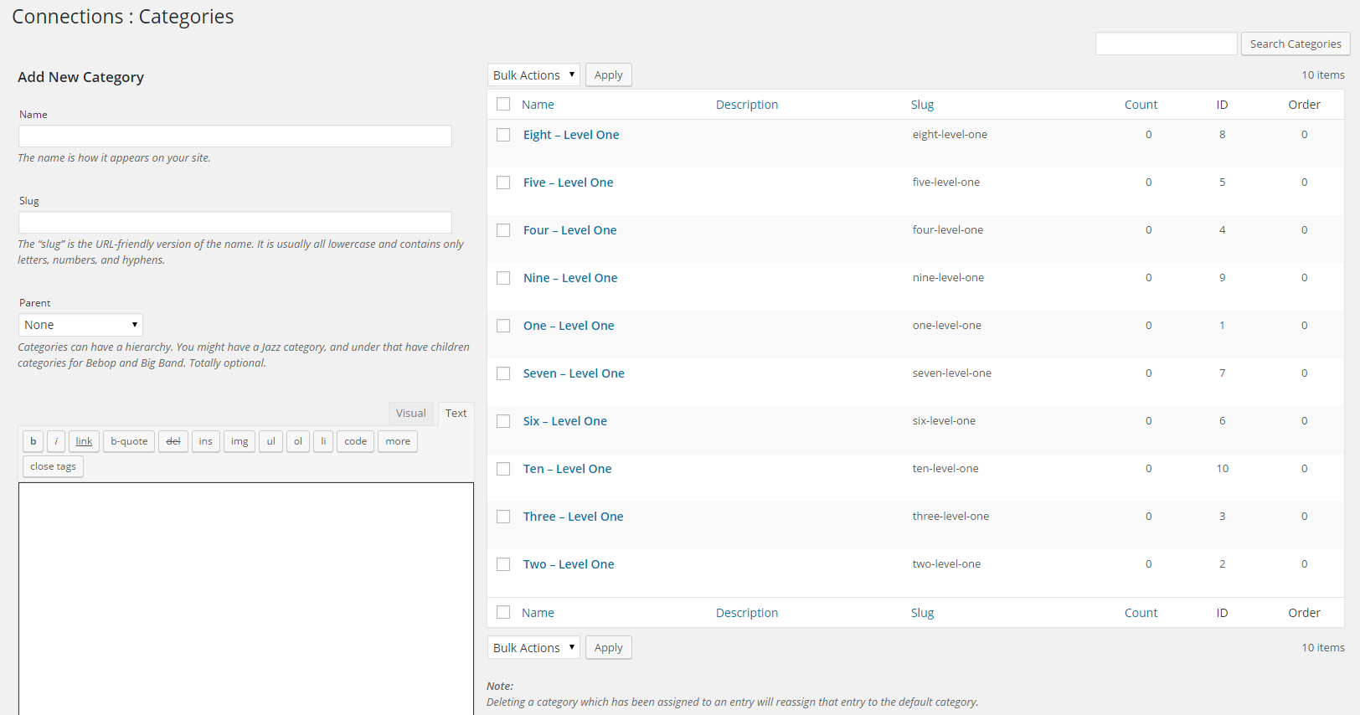Switch to the Text editor tab
Image resolution: width=1360 pixels, height=715 pixels.
tap(456, 414)
